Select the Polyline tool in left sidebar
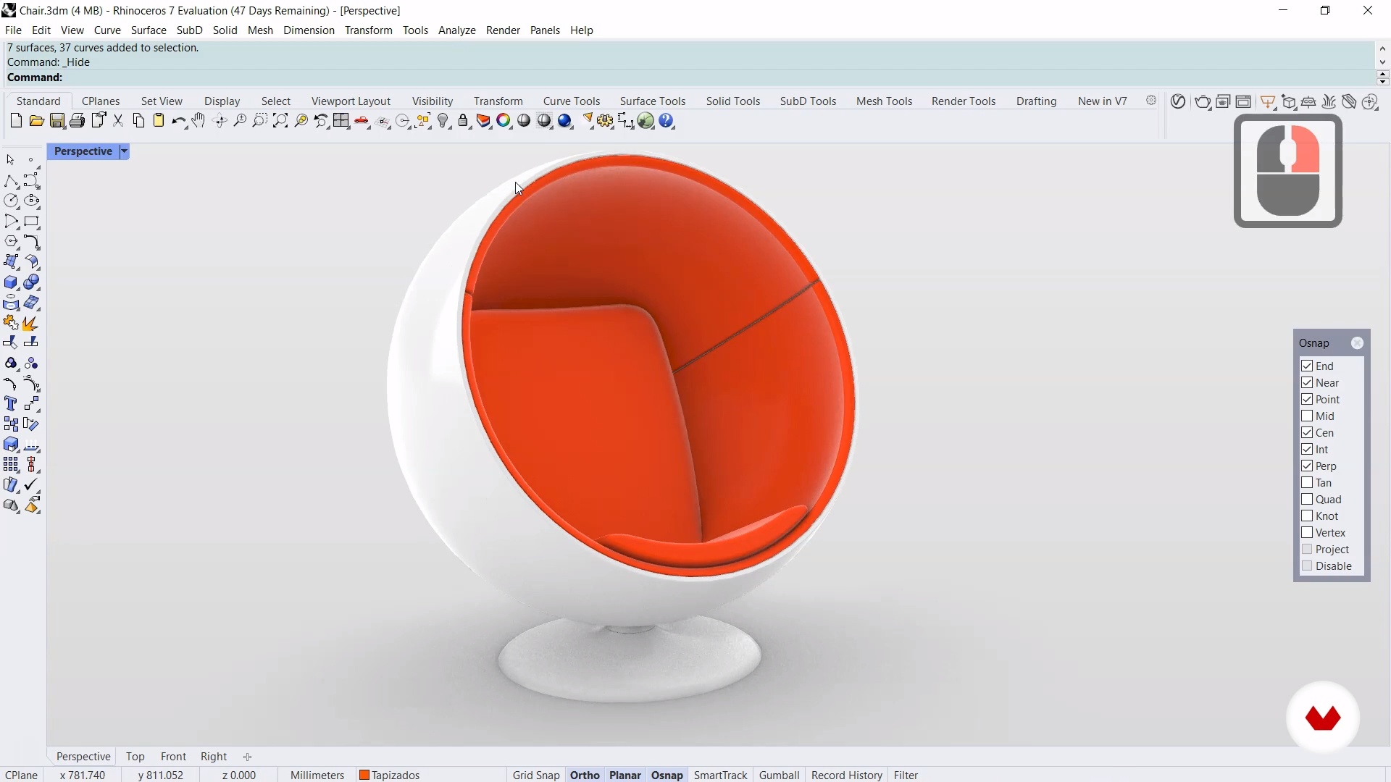 [x=12, y=180]
